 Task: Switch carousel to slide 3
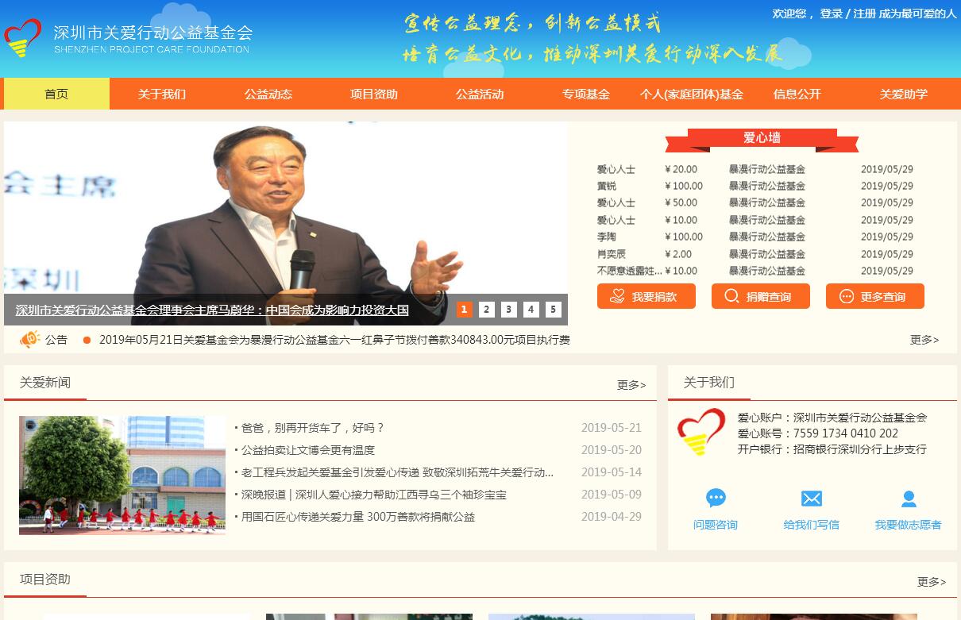pos(509,310)
